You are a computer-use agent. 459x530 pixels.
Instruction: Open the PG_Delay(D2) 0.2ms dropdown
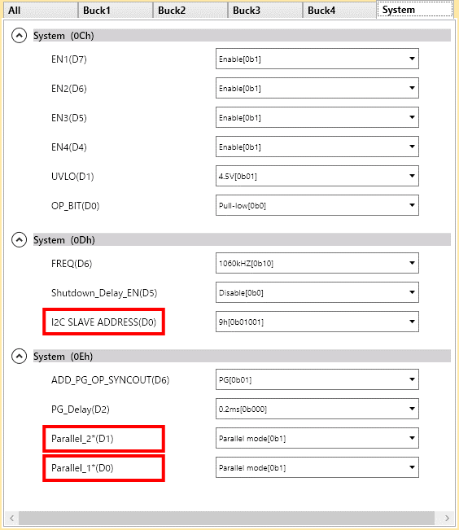317,409
